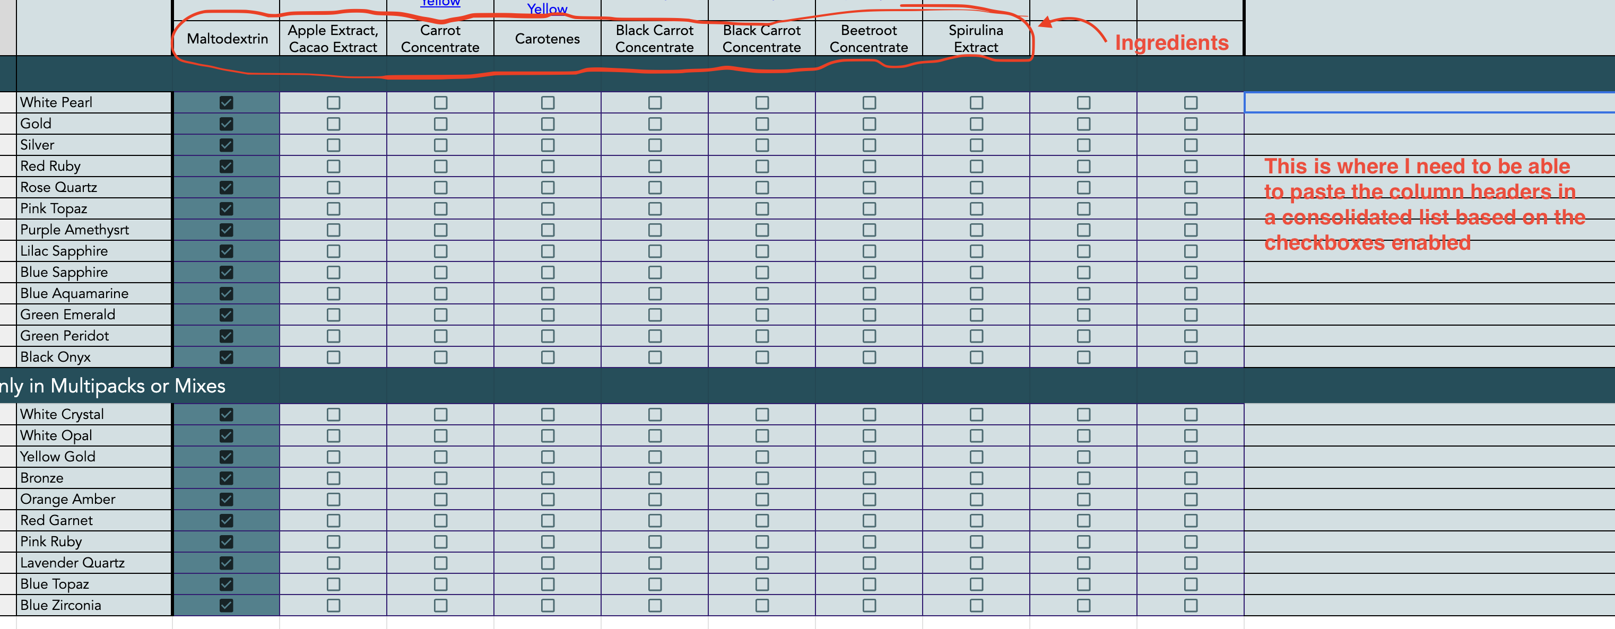Uncheck Maltodextrin checkbox for Black Onyx
The image size is (1615, 629).
(227, 357)
